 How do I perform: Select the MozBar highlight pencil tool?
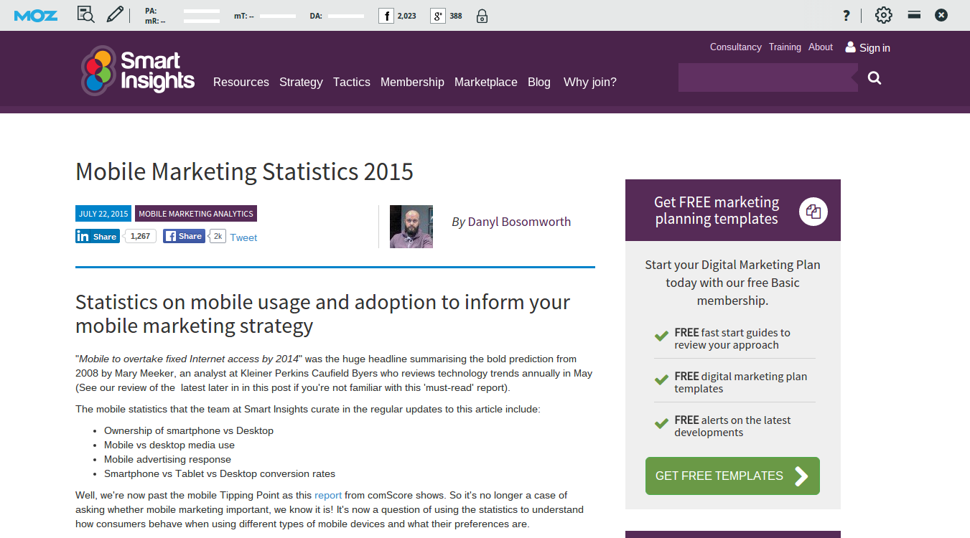(x=115, y=15)
